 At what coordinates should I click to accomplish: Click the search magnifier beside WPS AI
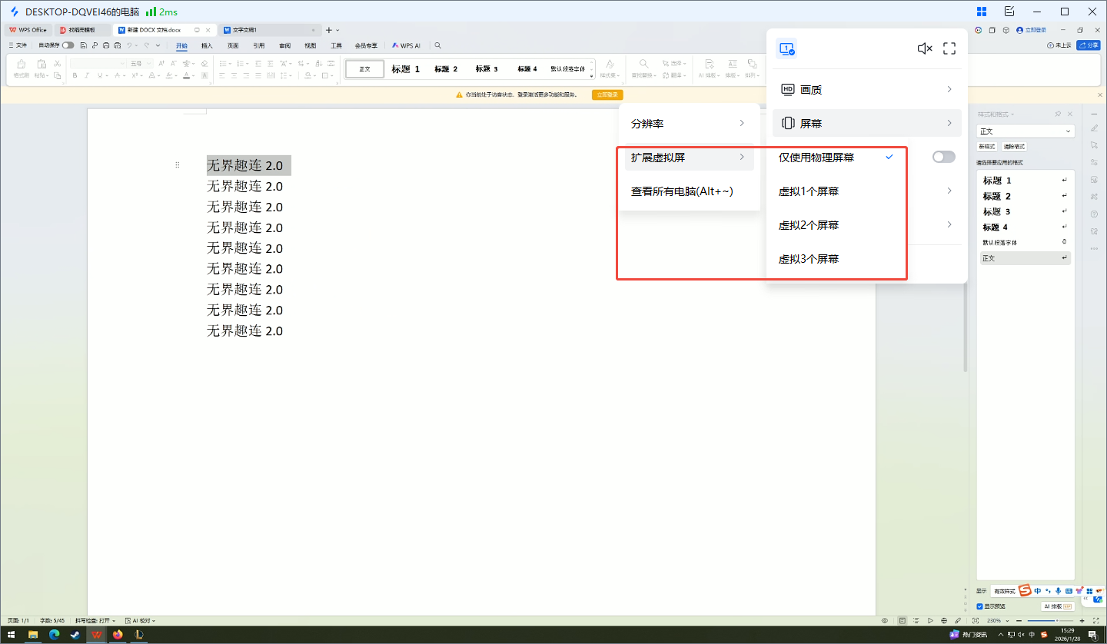[x=437, y=45]
